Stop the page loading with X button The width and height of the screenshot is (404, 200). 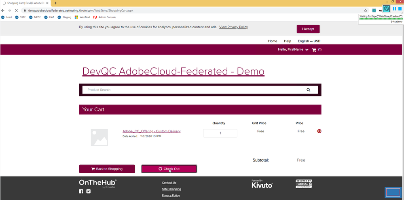coord(15,11)
